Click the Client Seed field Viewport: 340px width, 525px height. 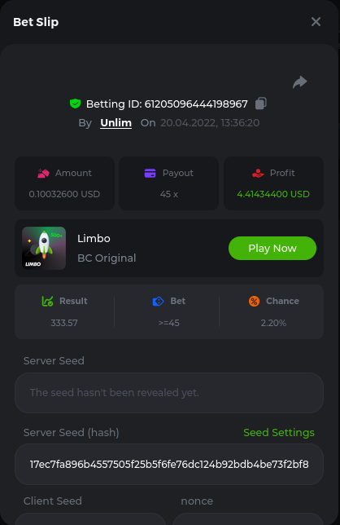tap(90, 519)
